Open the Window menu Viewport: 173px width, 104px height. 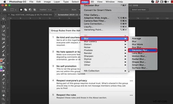110,2
